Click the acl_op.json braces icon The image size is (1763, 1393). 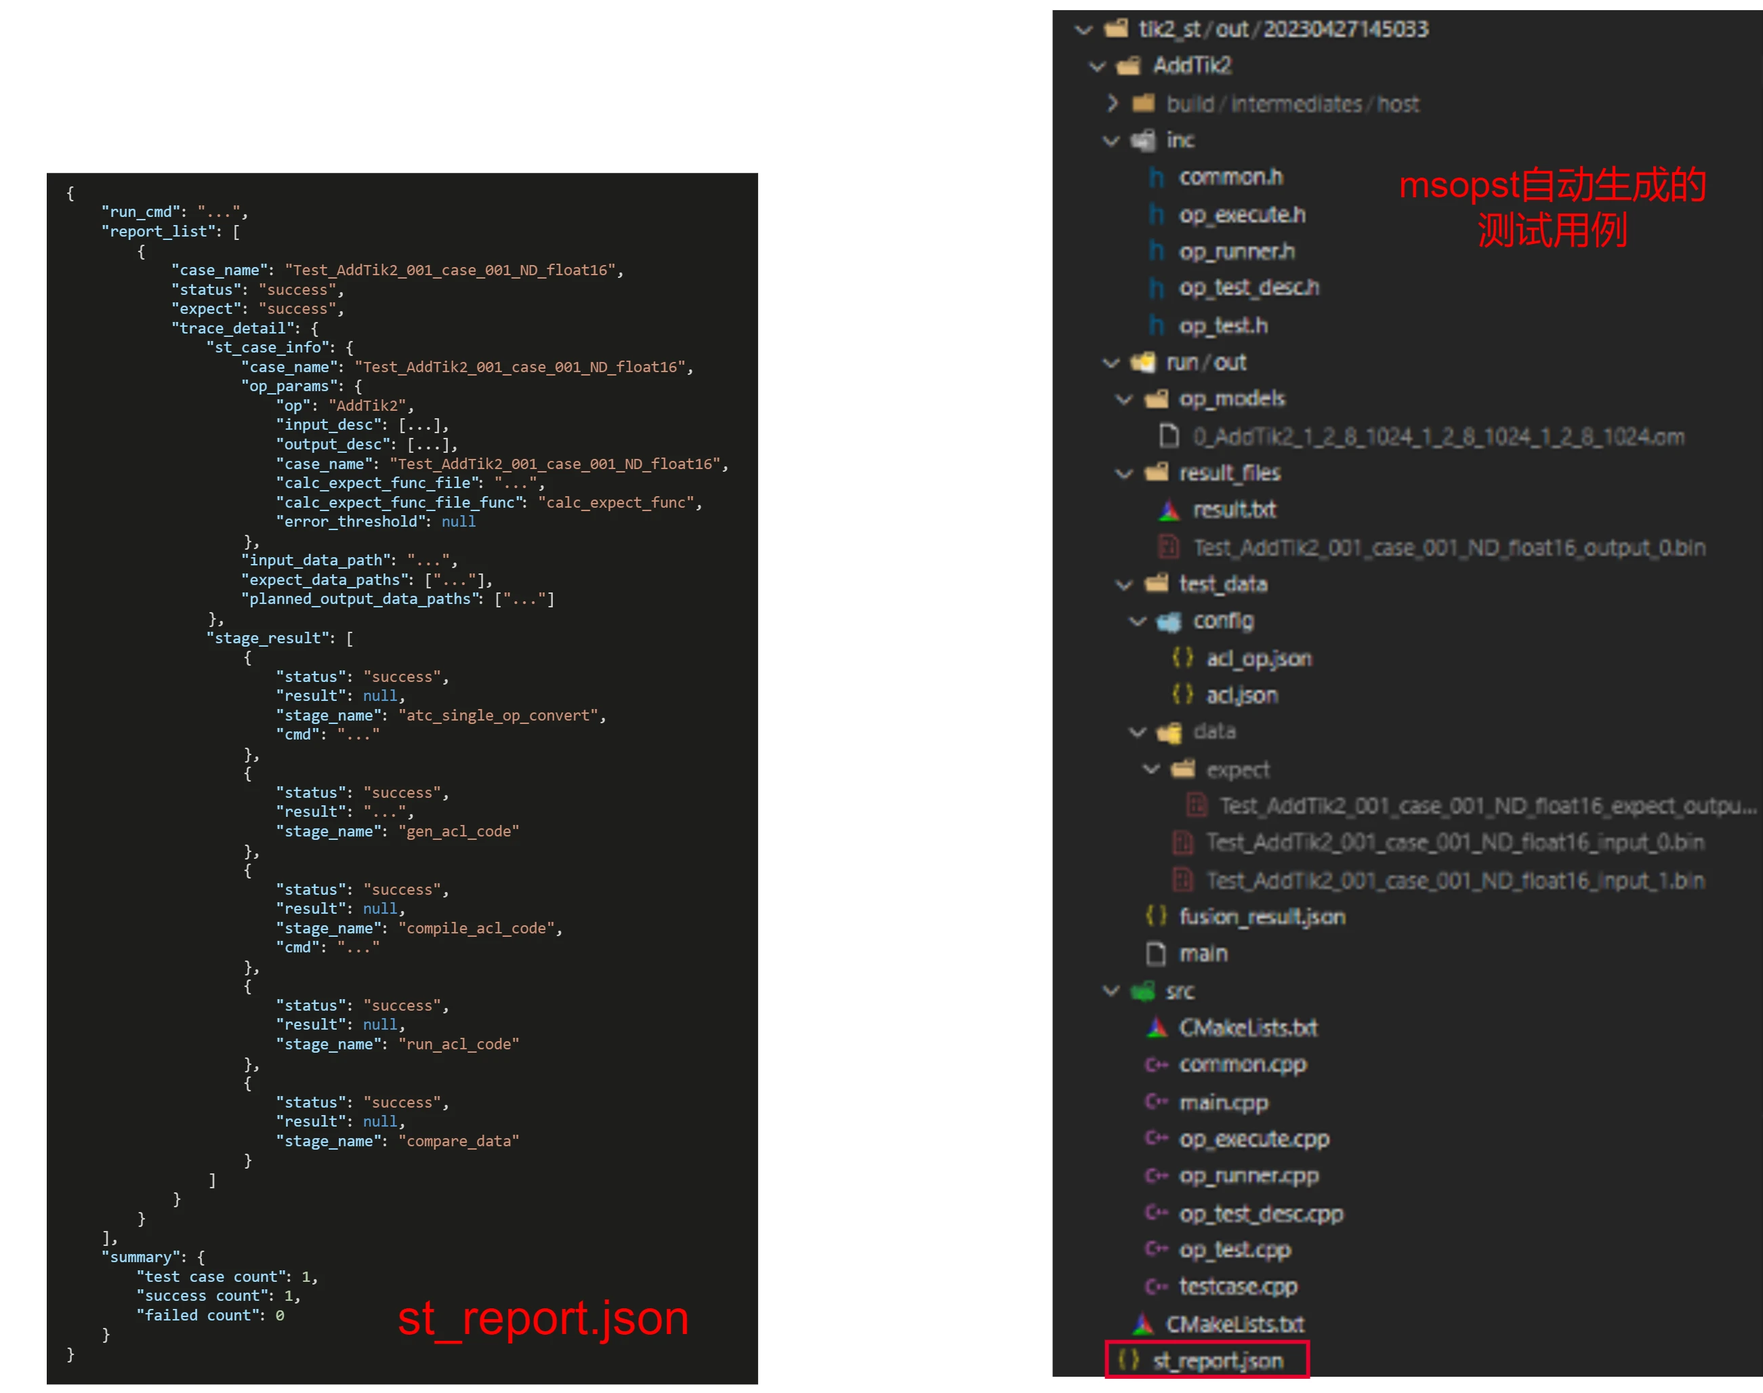[x=1182, y=658]
